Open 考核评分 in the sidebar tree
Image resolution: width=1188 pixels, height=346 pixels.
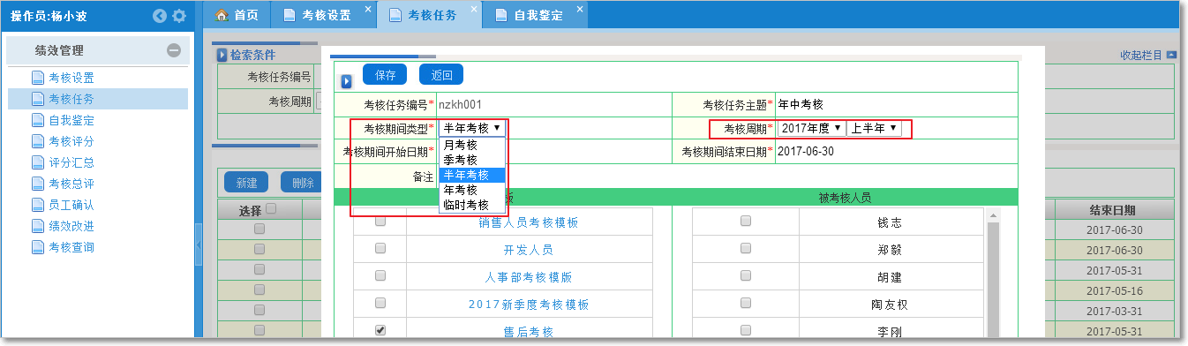coord(71,141)
